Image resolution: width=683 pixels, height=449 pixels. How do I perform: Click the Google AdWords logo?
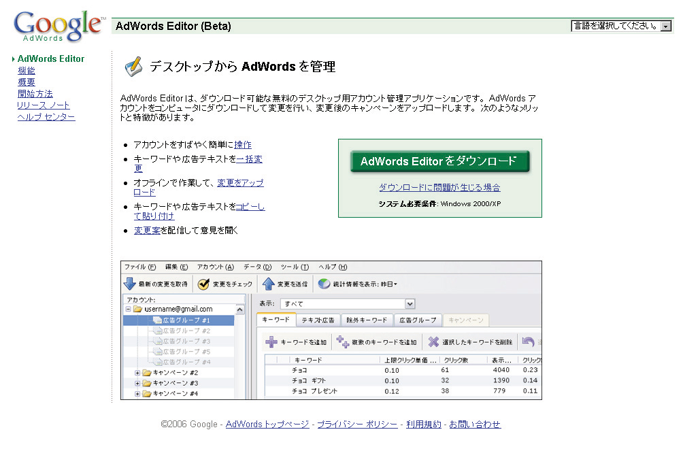(x=59, y=27)
